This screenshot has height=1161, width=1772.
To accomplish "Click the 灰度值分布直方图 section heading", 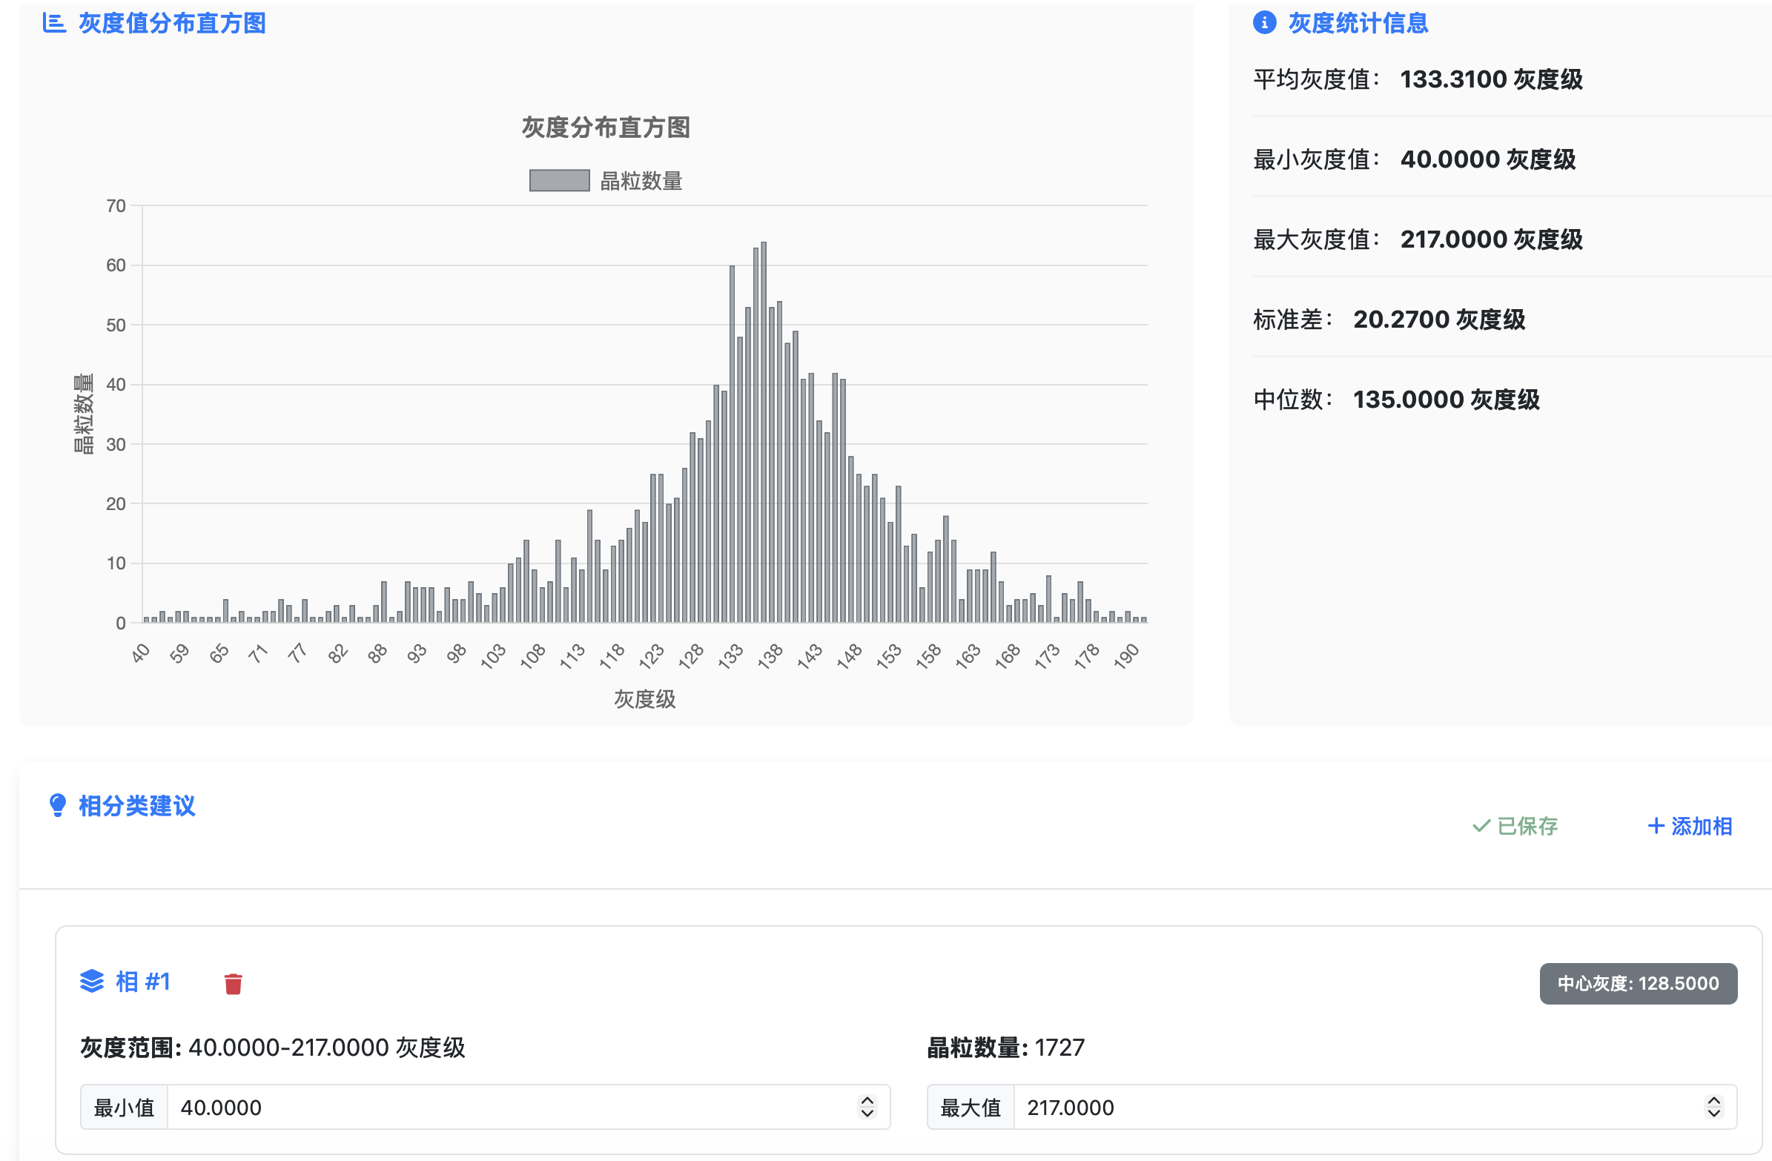I will click(172, 23).
